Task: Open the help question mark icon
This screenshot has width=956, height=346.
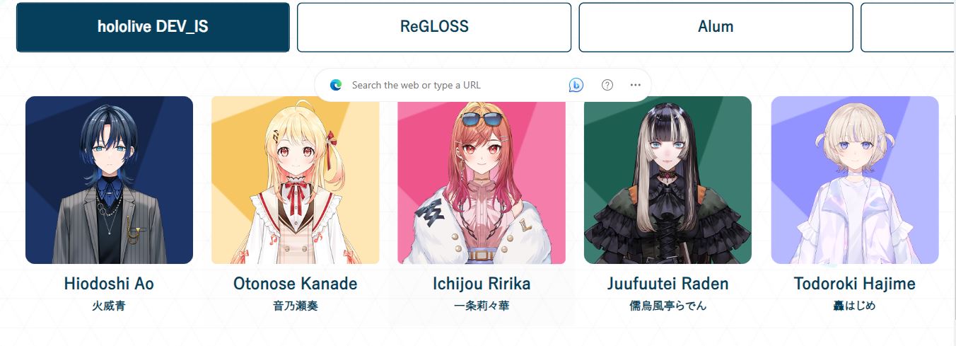Action: tap(607, 85)
